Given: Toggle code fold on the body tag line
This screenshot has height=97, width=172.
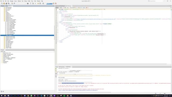Looking at the screenshot, I should pos(58,23).
